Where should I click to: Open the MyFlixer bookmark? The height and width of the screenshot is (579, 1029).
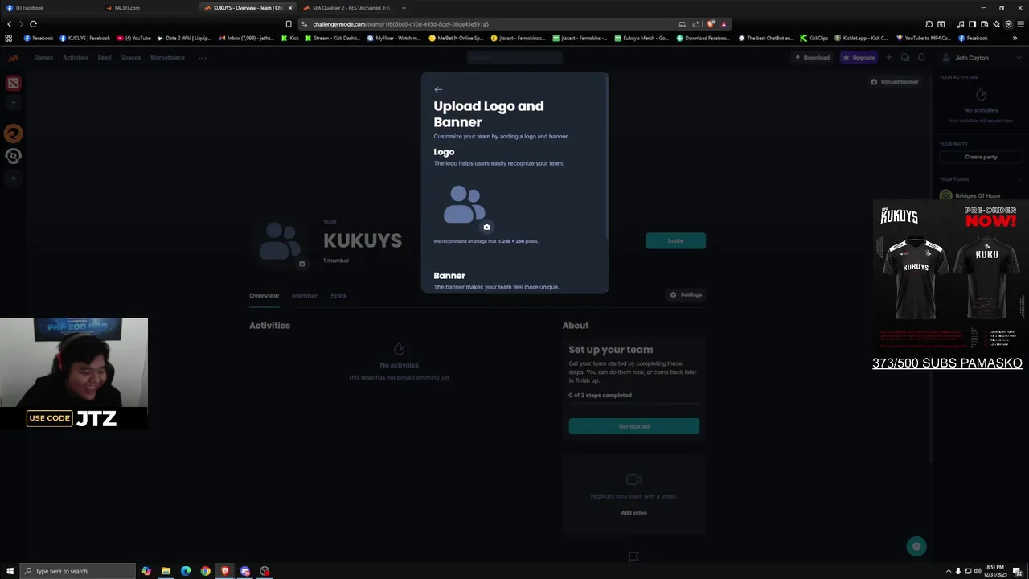[x=394, y=38]
